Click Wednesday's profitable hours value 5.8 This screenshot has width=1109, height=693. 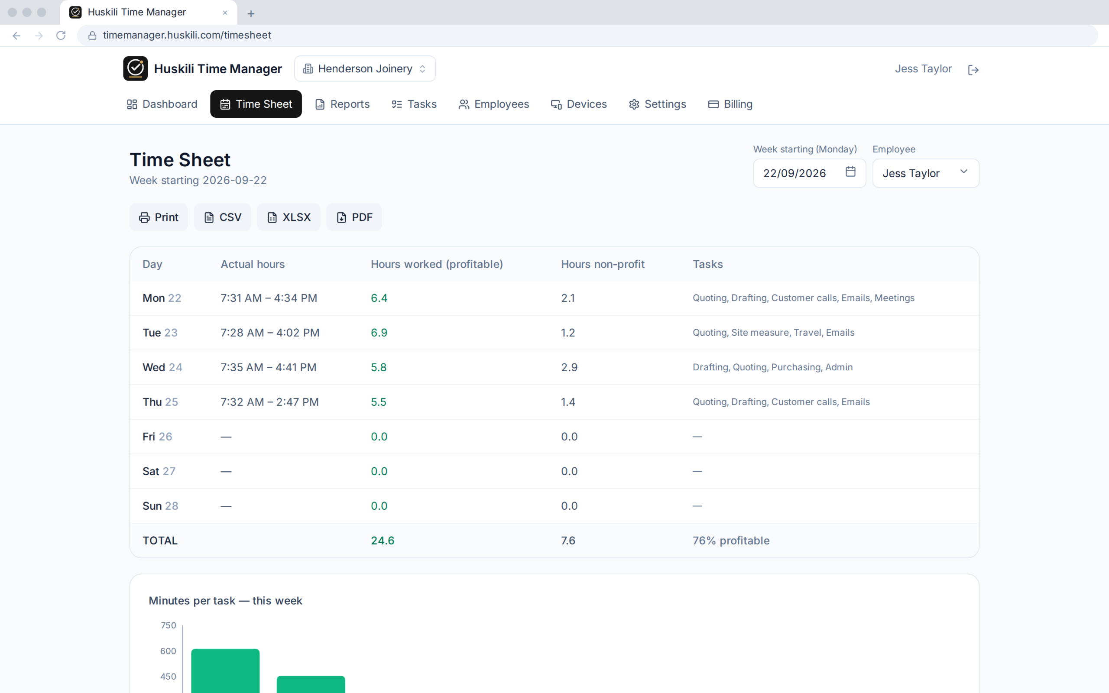(x=379, y=368)
